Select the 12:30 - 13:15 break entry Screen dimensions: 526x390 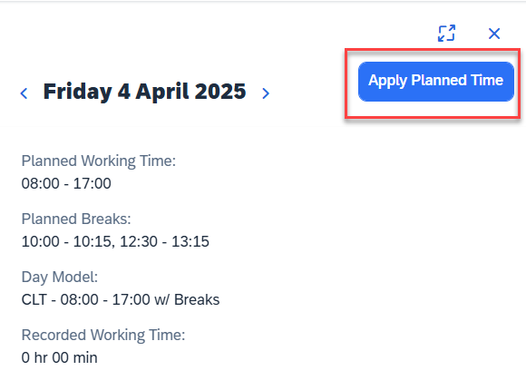click(164, 241)
